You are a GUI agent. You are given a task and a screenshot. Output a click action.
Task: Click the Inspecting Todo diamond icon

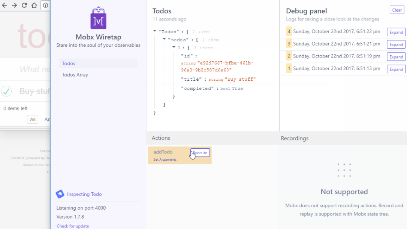click(x=59, y=194)
